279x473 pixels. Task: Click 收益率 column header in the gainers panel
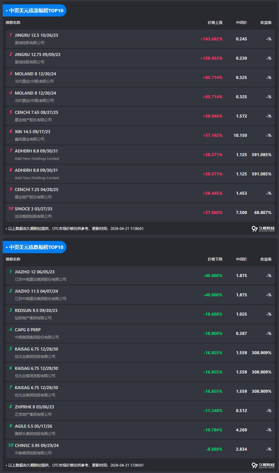(266, 22)
